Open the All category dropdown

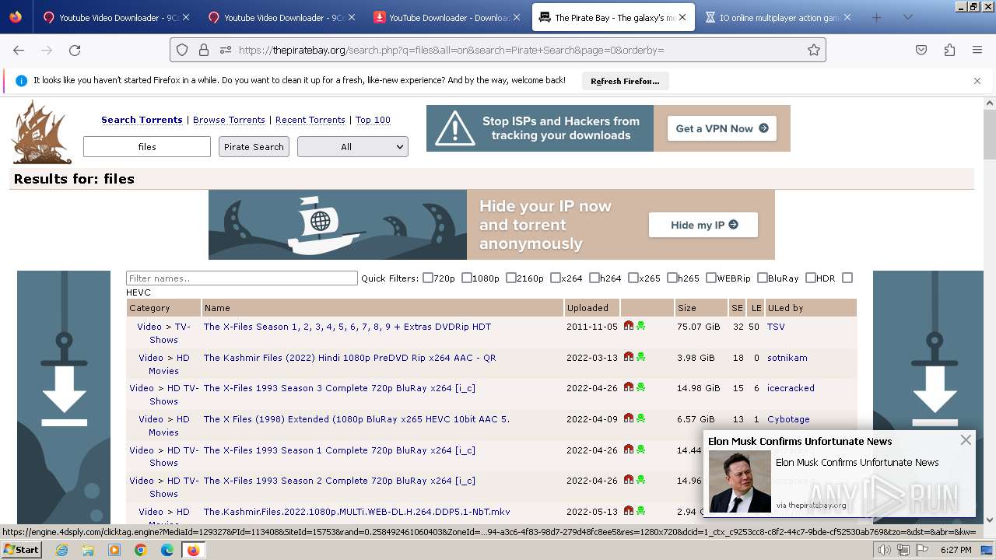click(x=352, y=146)
